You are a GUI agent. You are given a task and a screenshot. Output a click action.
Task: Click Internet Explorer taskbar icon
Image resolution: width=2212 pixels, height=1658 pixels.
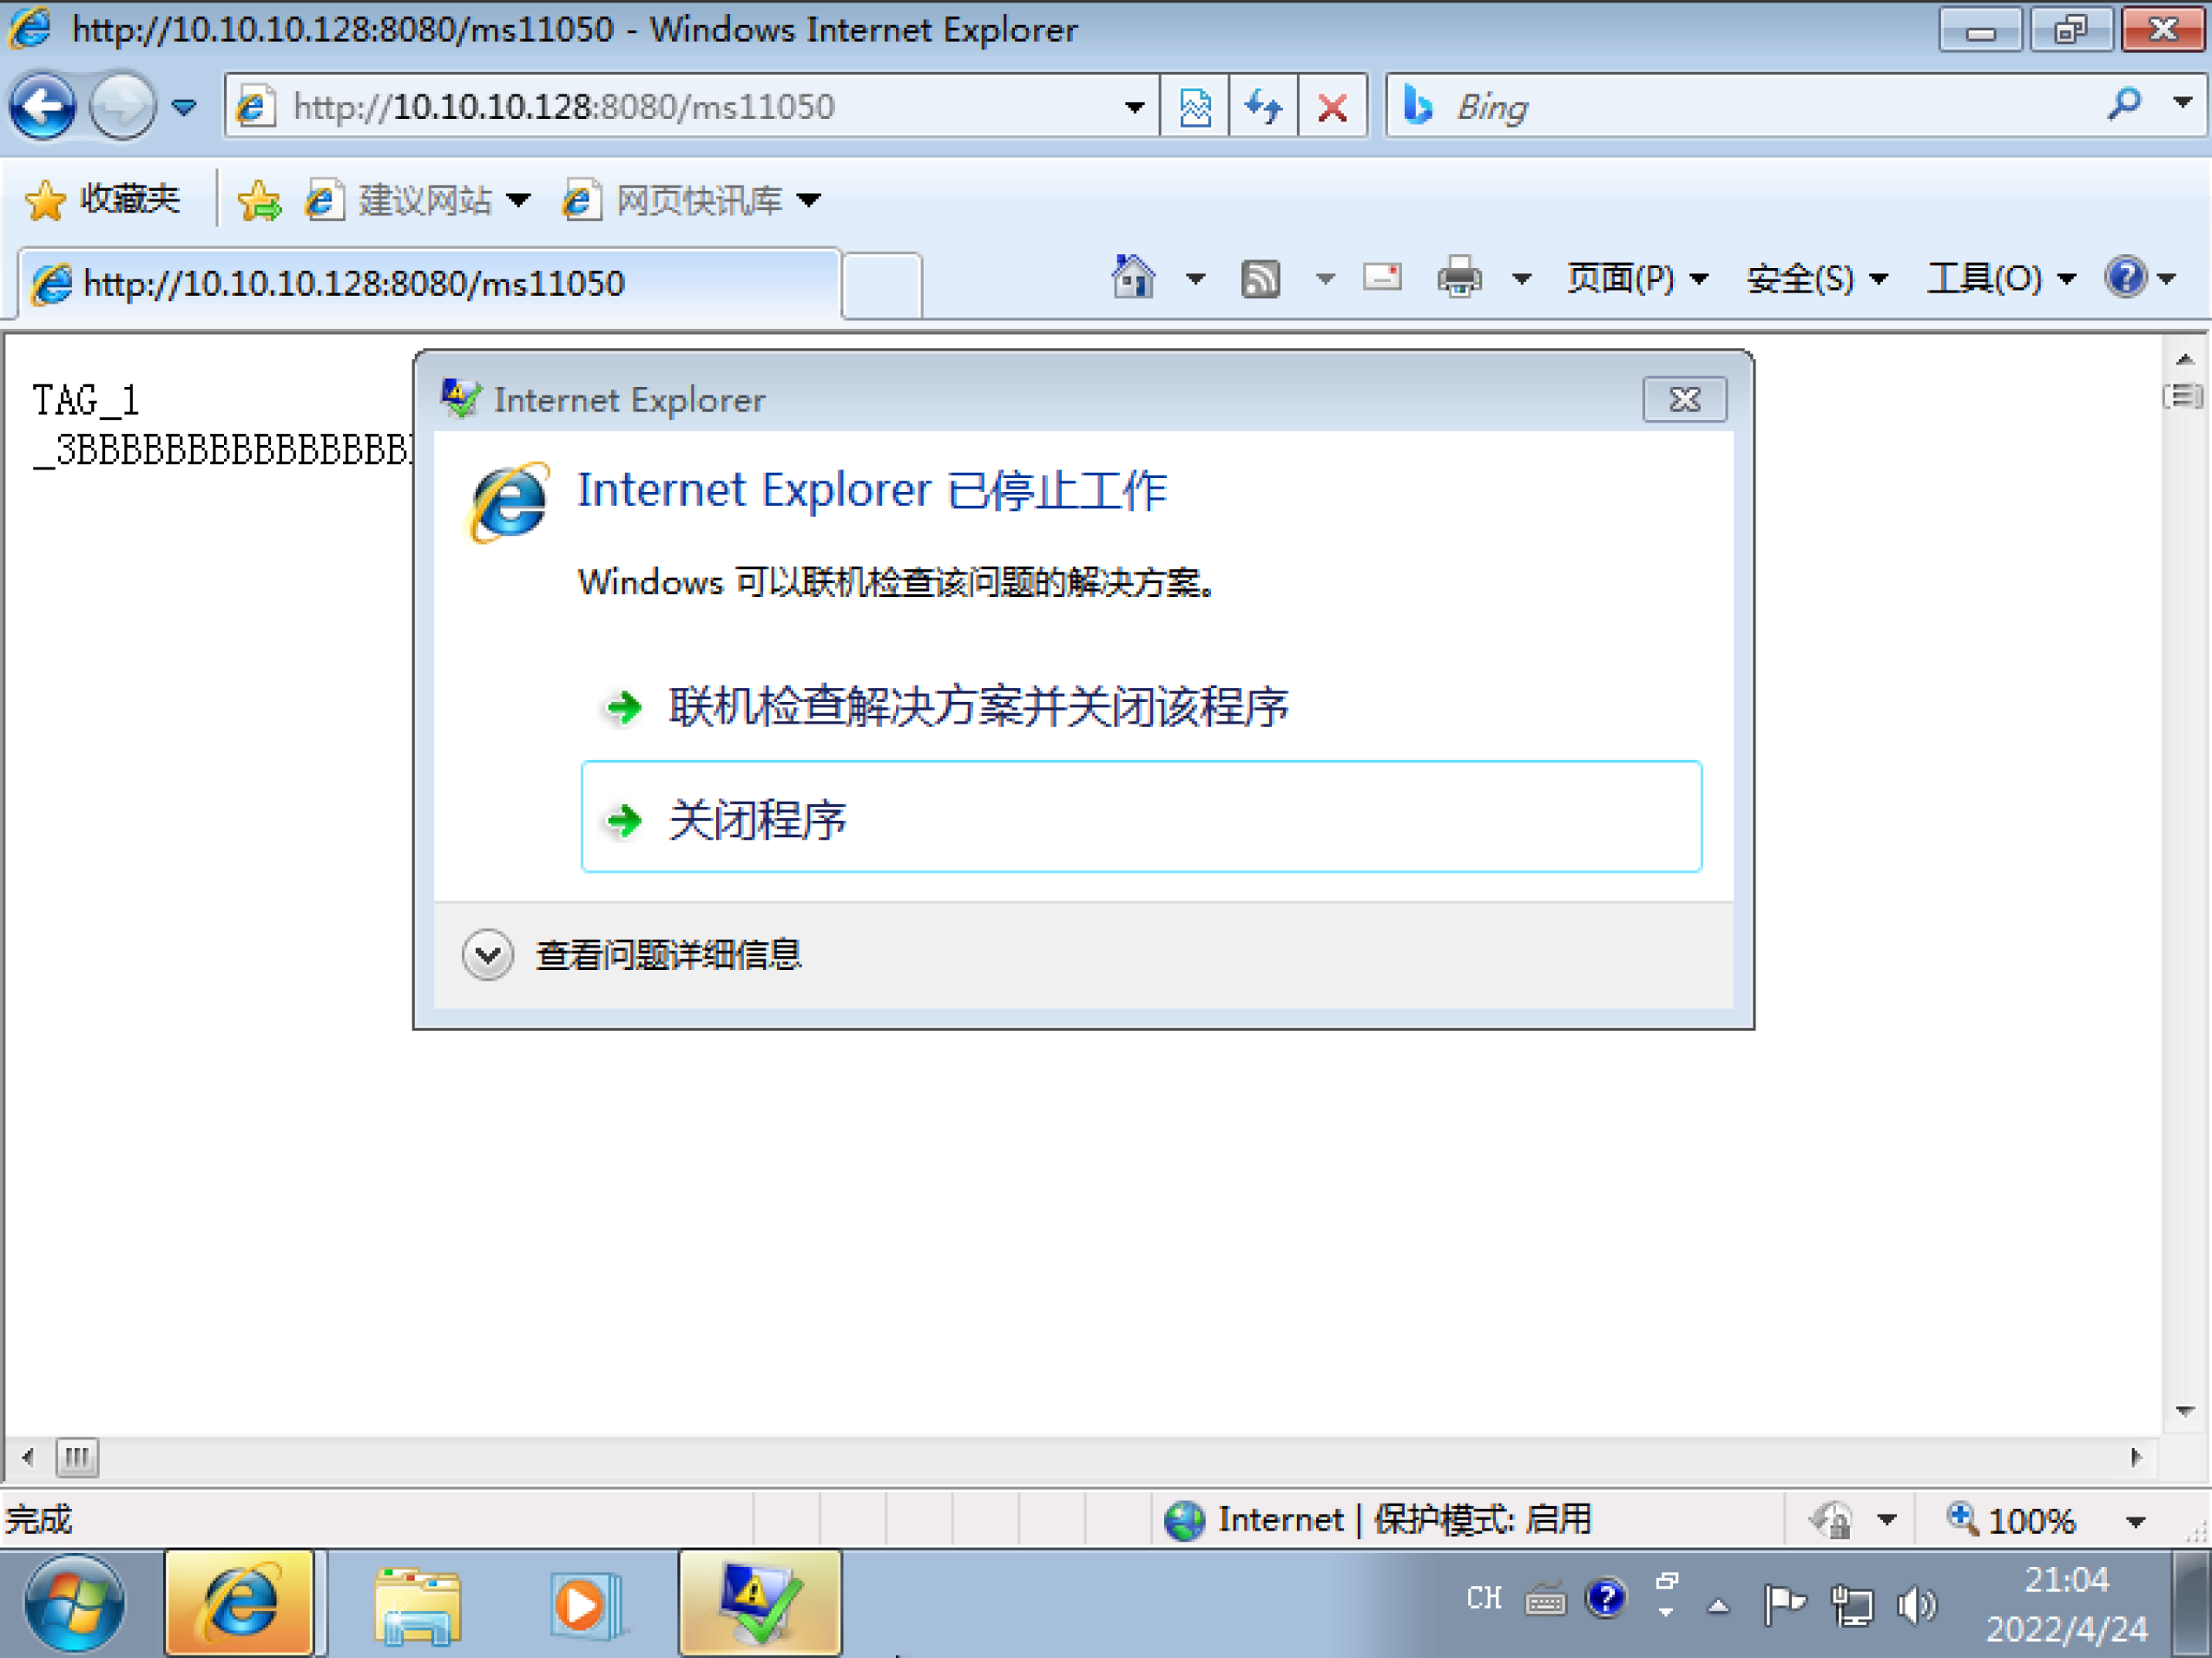point(240,1603)
